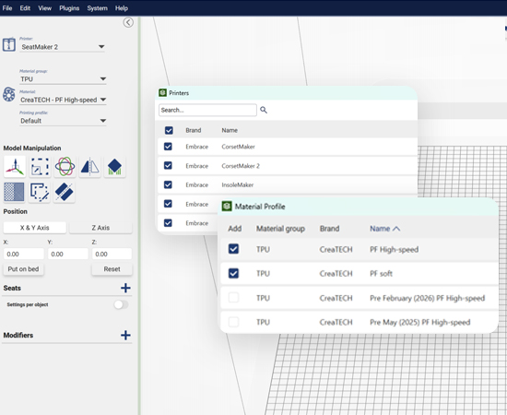This screenshot has width=507, height=415.
Task: Open the System menu
Action: 97,8
